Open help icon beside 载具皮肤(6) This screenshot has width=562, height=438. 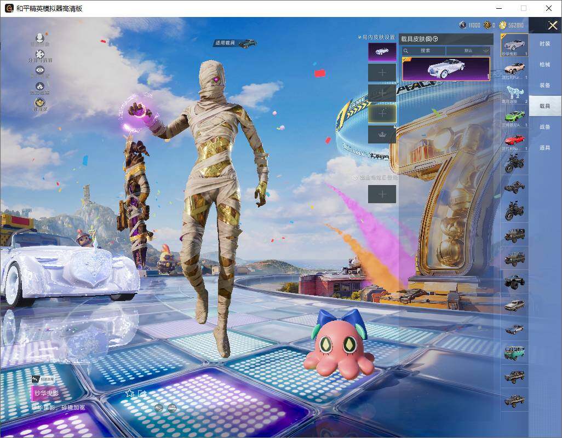pos(435,39)
